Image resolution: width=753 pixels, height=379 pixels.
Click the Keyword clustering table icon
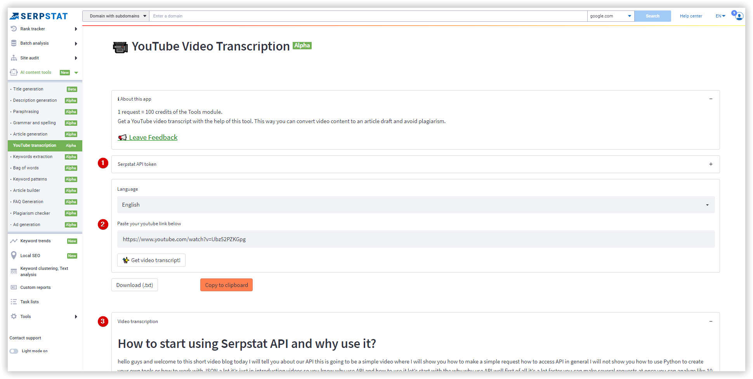[x=14, y=271]
